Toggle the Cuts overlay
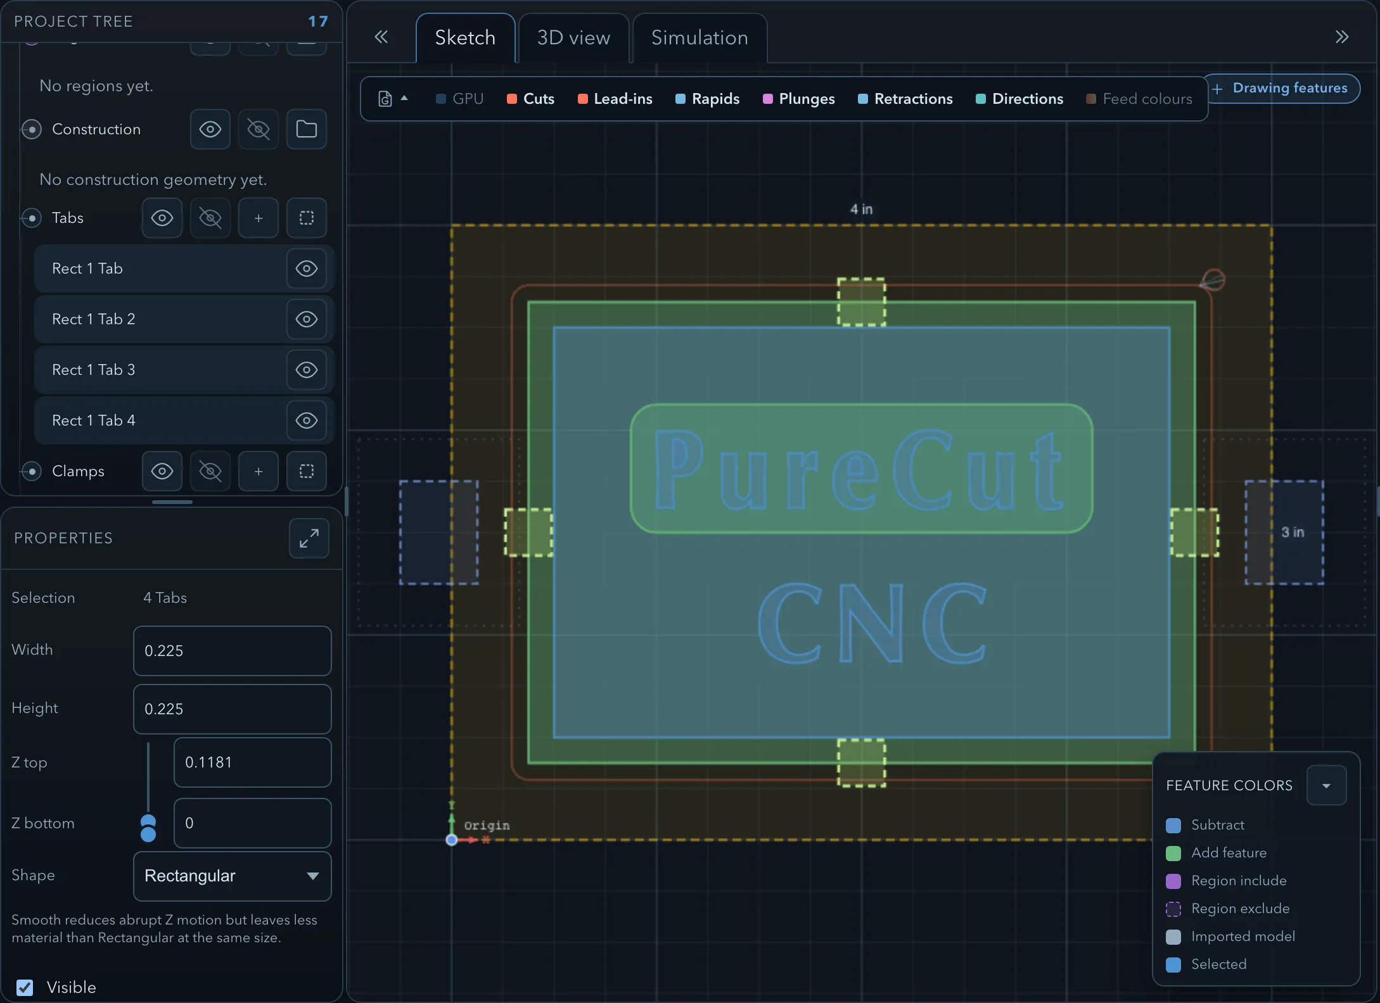 pos(531,99)
